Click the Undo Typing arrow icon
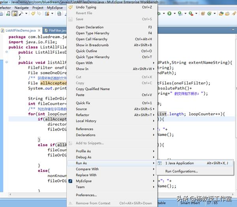237x207 pixels. (x=71, y=7)
